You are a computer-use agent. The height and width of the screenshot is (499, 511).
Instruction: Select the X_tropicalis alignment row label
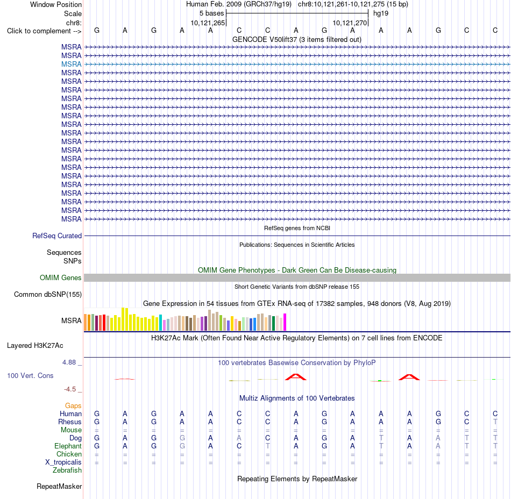click(63, 462)
